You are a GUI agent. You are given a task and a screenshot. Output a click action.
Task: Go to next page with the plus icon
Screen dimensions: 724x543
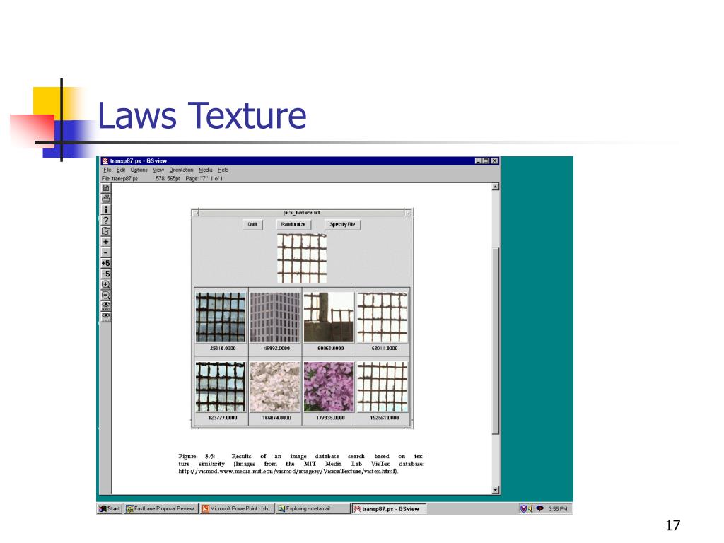click(106, 242)
